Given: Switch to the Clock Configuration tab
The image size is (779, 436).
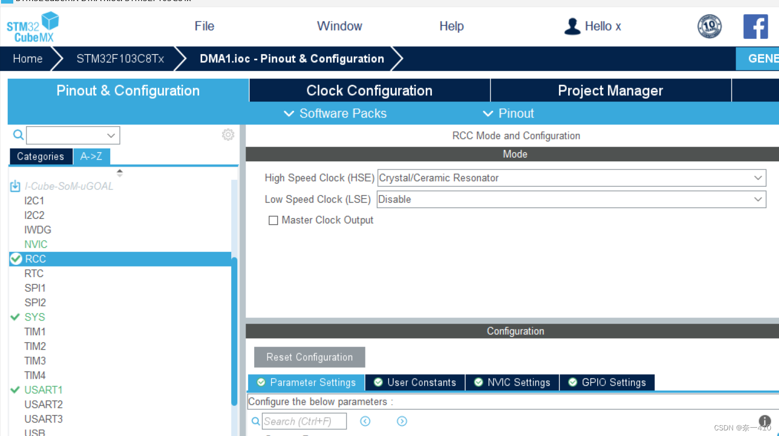Looking at the screenshot, I should [370, 90].
